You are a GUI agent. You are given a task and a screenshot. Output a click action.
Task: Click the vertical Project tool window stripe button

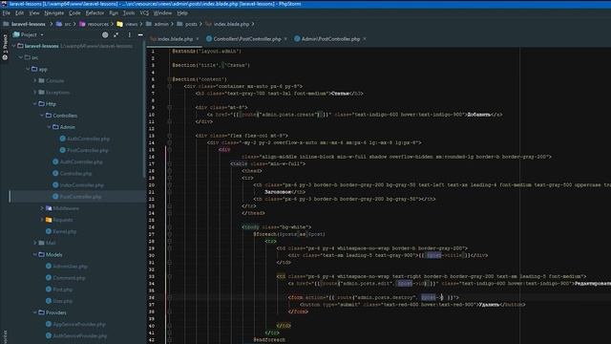5,47
